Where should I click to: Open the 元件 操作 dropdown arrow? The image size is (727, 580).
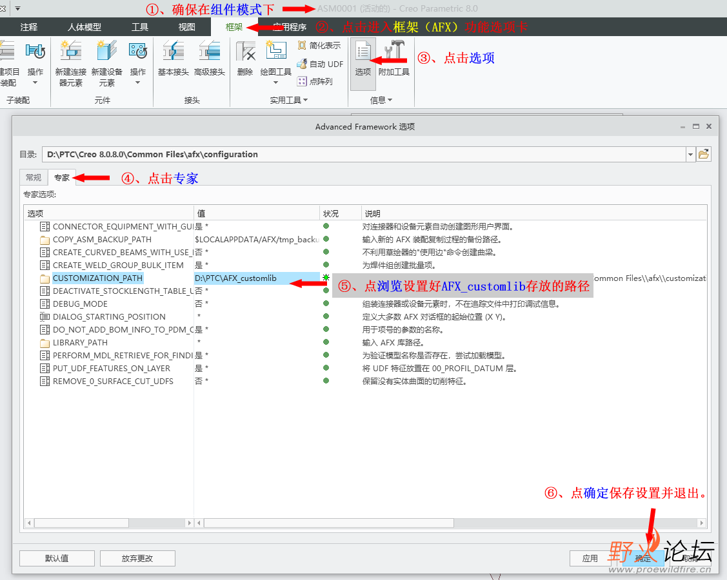pos(137,82)
